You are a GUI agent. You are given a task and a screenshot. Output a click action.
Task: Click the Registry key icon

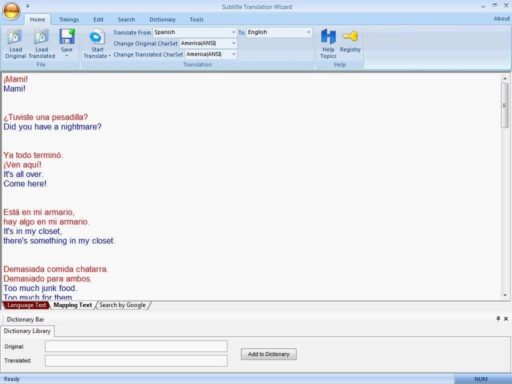pyautogui.click(x=350, y=36)
